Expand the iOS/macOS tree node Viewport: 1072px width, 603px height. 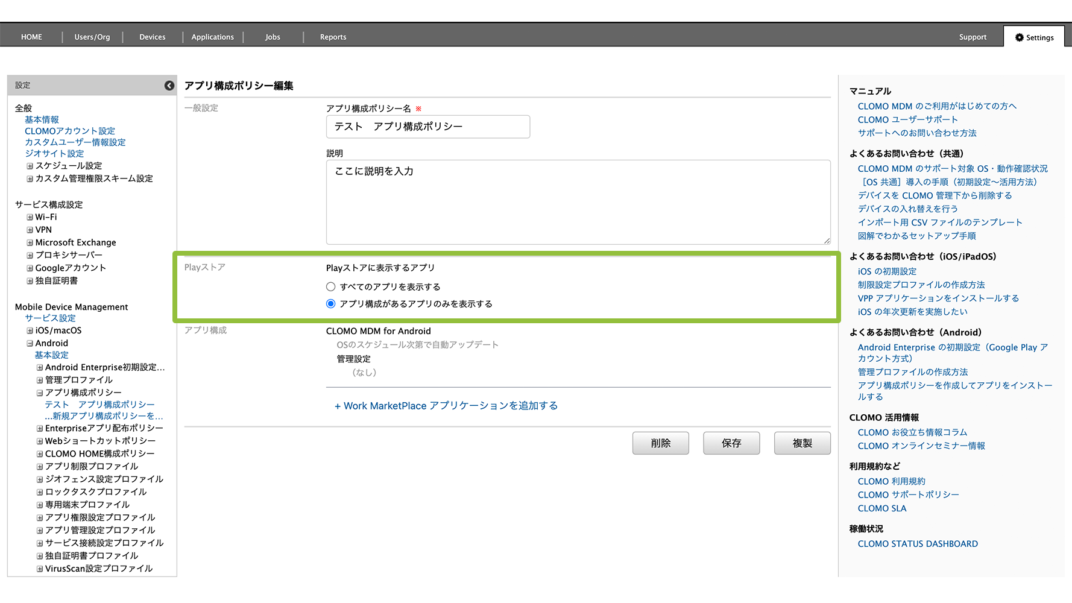(30, 330)
